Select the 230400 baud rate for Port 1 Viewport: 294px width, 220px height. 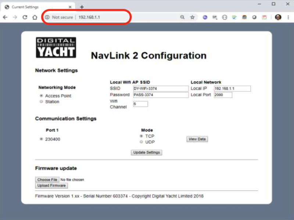[41, 139]
